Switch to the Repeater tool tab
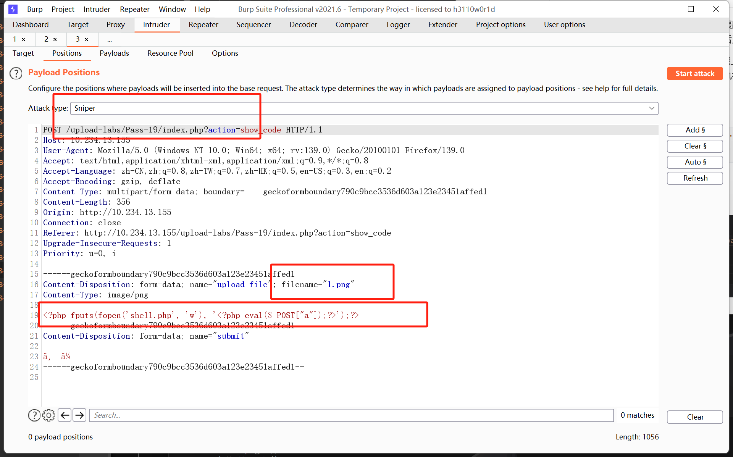Viewport: 733px width, 457px height. pos(203,25)
